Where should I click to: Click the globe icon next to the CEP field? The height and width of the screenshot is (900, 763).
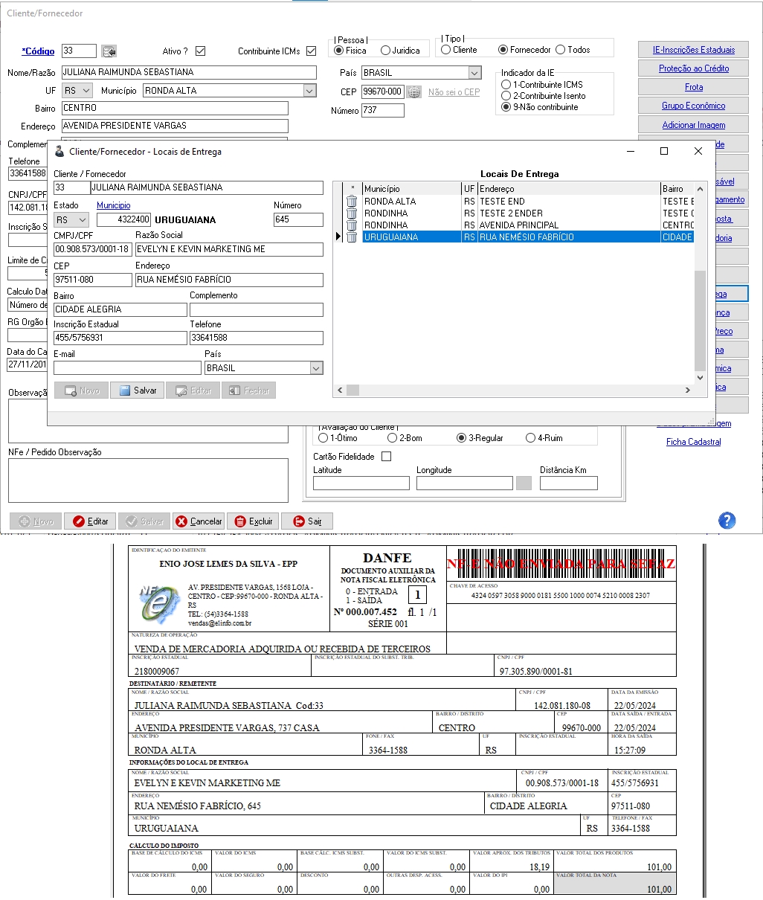[414, 91]
